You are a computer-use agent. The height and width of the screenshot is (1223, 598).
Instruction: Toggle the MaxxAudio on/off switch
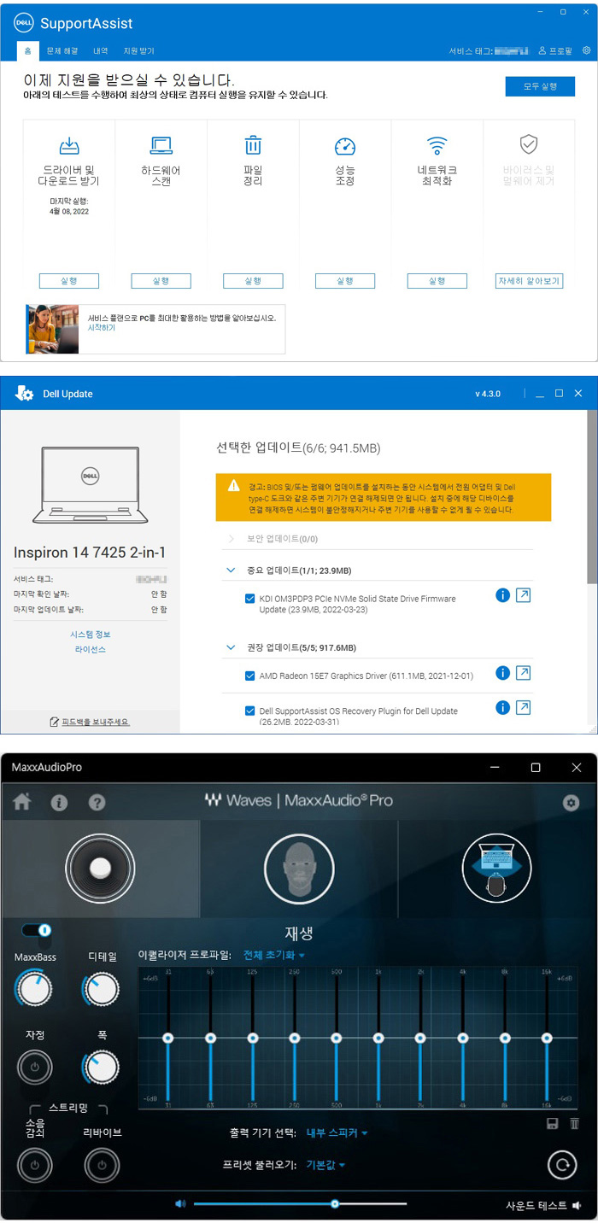click(x=37, y=929)
